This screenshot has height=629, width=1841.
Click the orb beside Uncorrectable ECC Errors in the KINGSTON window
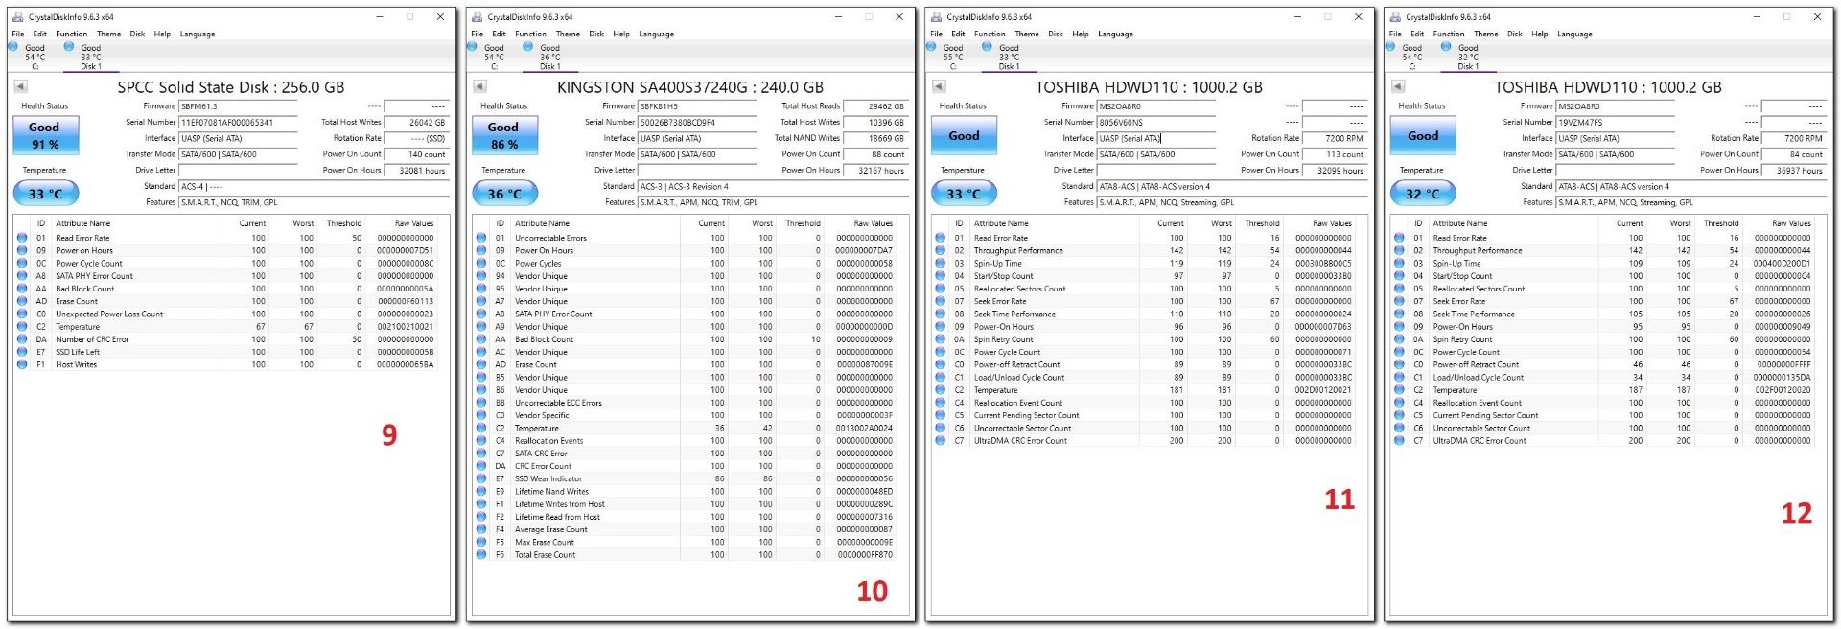point(481,403)
